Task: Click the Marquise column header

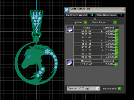Action: (86, 61)
